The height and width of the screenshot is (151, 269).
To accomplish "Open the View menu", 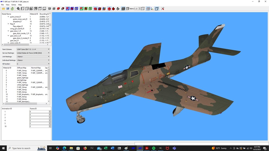I will pyautogui.click(x=8, y=5).
